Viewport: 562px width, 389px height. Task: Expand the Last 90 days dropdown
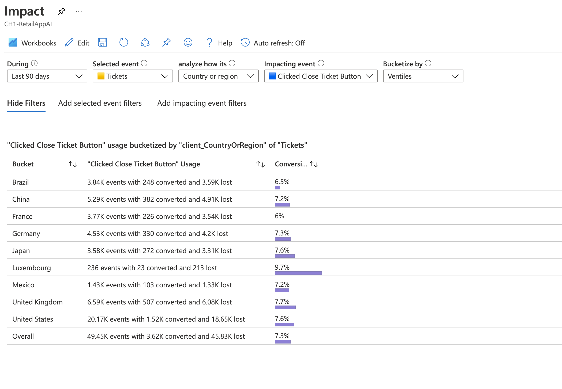coord(47,76)
